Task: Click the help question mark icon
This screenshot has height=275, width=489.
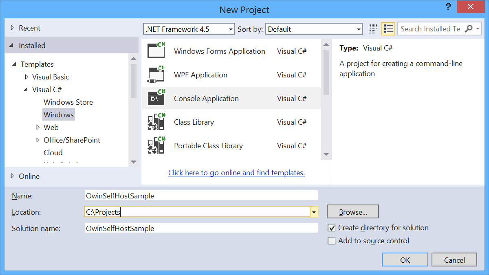Action: 449,7
